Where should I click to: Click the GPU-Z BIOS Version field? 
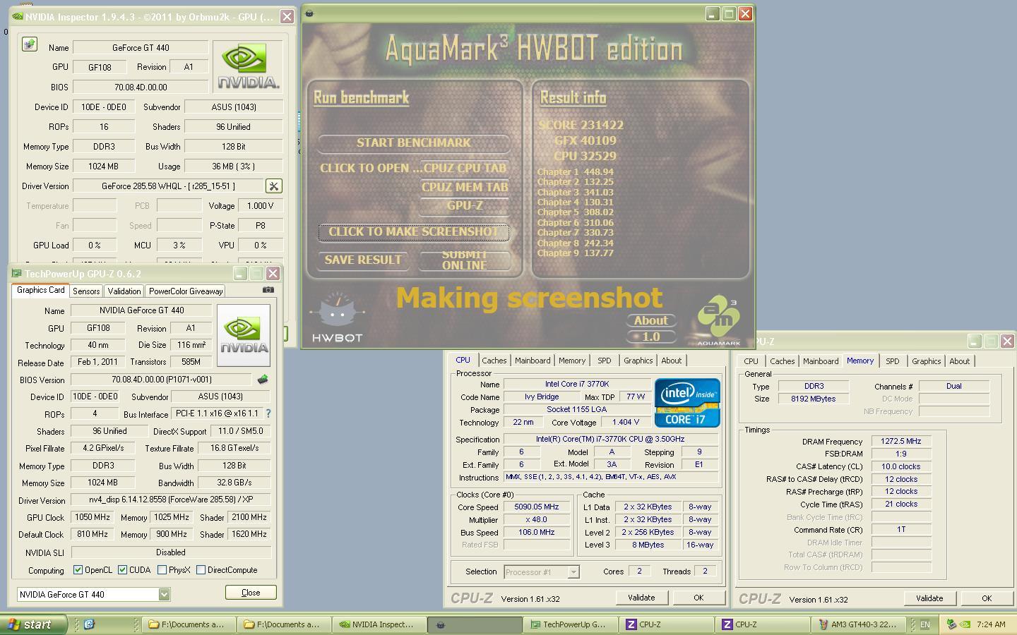point(161,380)
